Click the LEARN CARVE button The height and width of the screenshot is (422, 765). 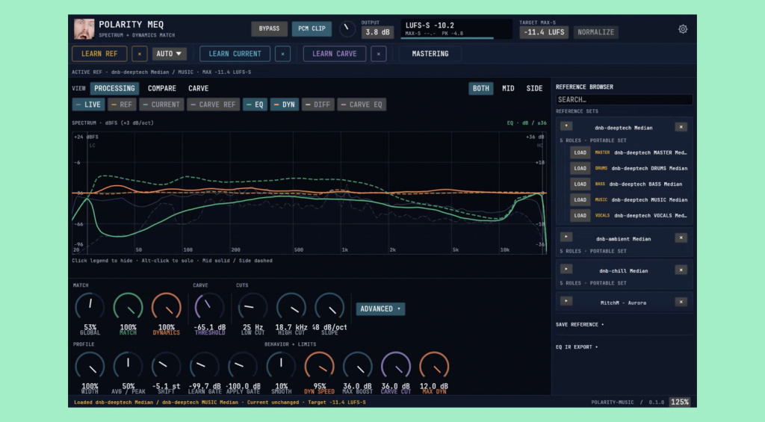pyautogui.click(x=334, y=54)
